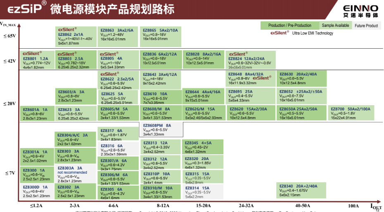
Task: Click the EZ8310/M 10A product cell
Action: click(161, 192)
